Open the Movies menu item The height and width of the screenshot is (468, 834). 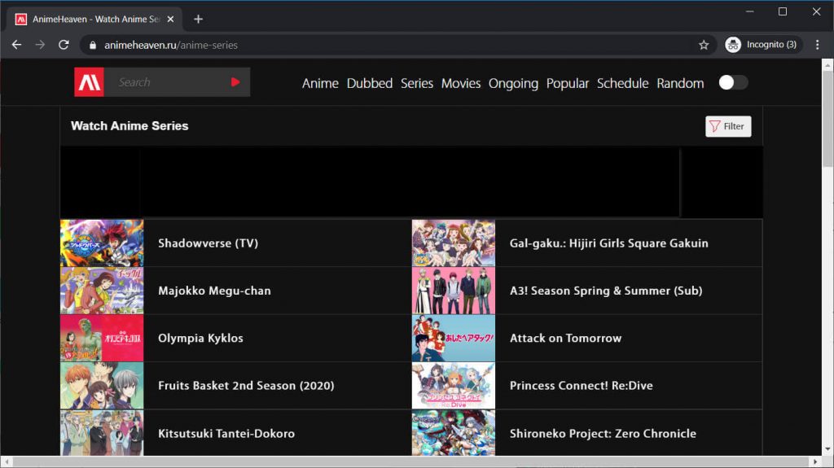pos(461,83)
